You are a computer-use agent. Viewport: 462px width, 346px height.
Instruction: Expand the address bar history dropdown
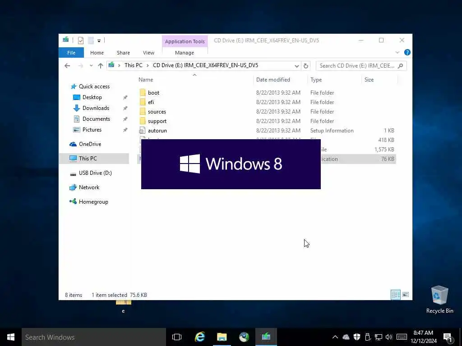[x=297, y=66]
